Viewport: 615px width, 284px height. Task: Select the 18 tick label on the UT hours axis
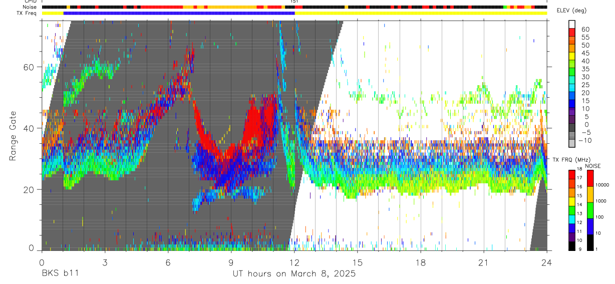[421, 262]
